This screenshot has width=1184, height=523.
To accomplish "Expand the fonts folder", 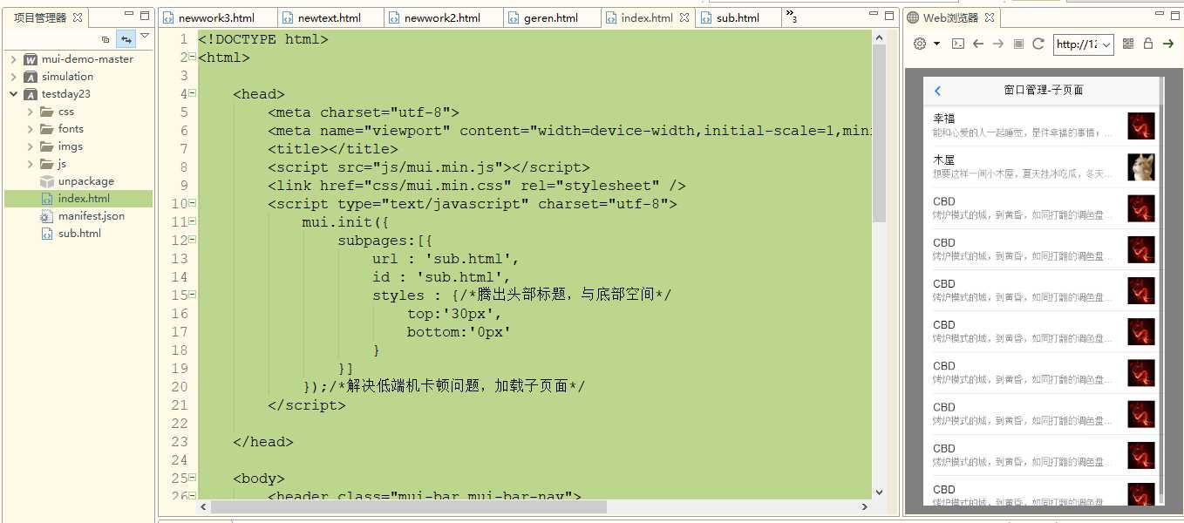I will tap(31, 129).
